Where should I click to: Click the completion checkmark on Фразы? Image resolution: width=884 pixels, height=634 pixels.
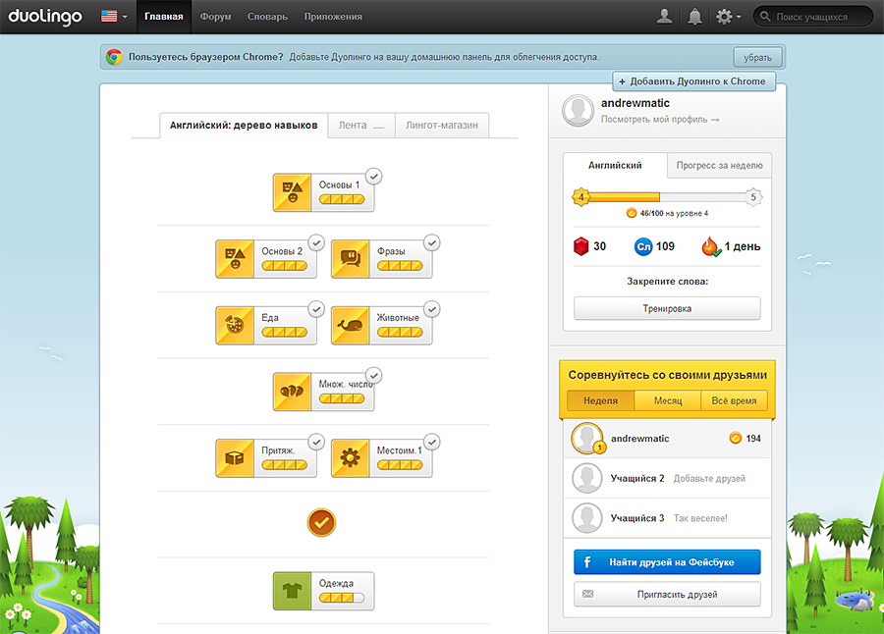coord(432,242)
